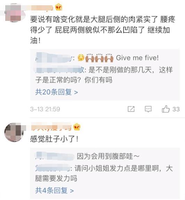
Task: Click crown badge on first commenter
Action: point(58,7)
